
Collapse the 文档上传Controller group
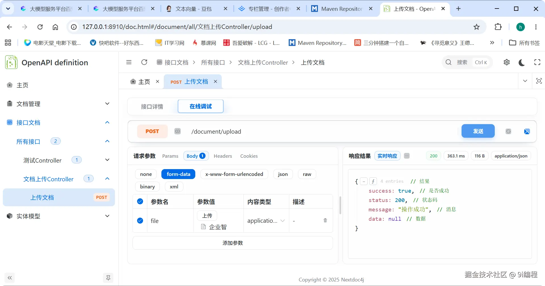click(58, 179)
